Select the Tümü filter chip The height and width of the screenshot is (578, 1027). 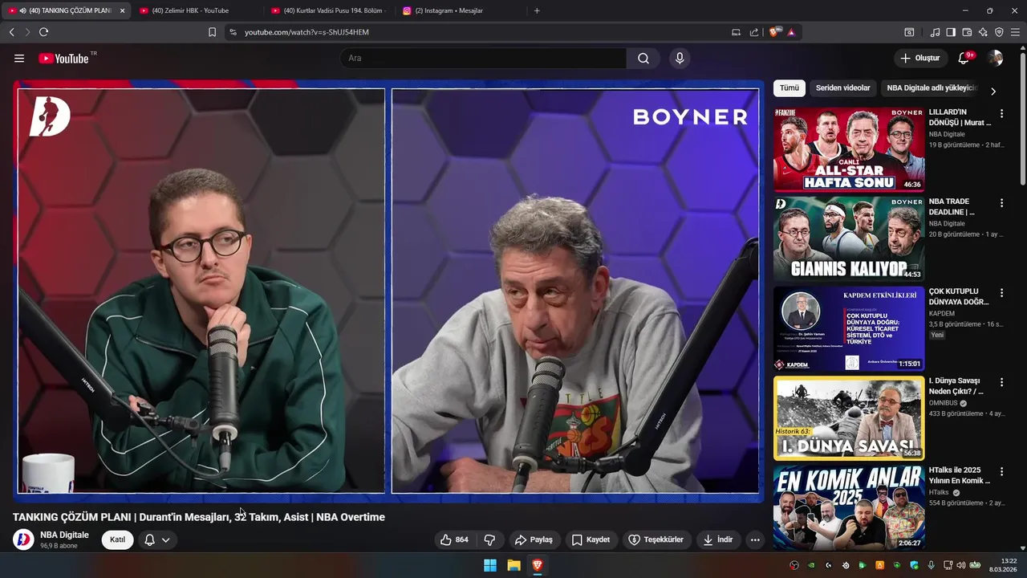tap(790, 88)
